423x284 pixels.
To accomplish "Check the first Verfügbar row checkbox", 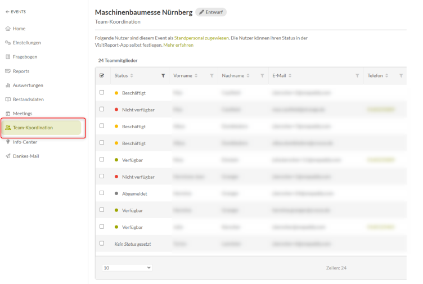I will click(x=102, y=159).
